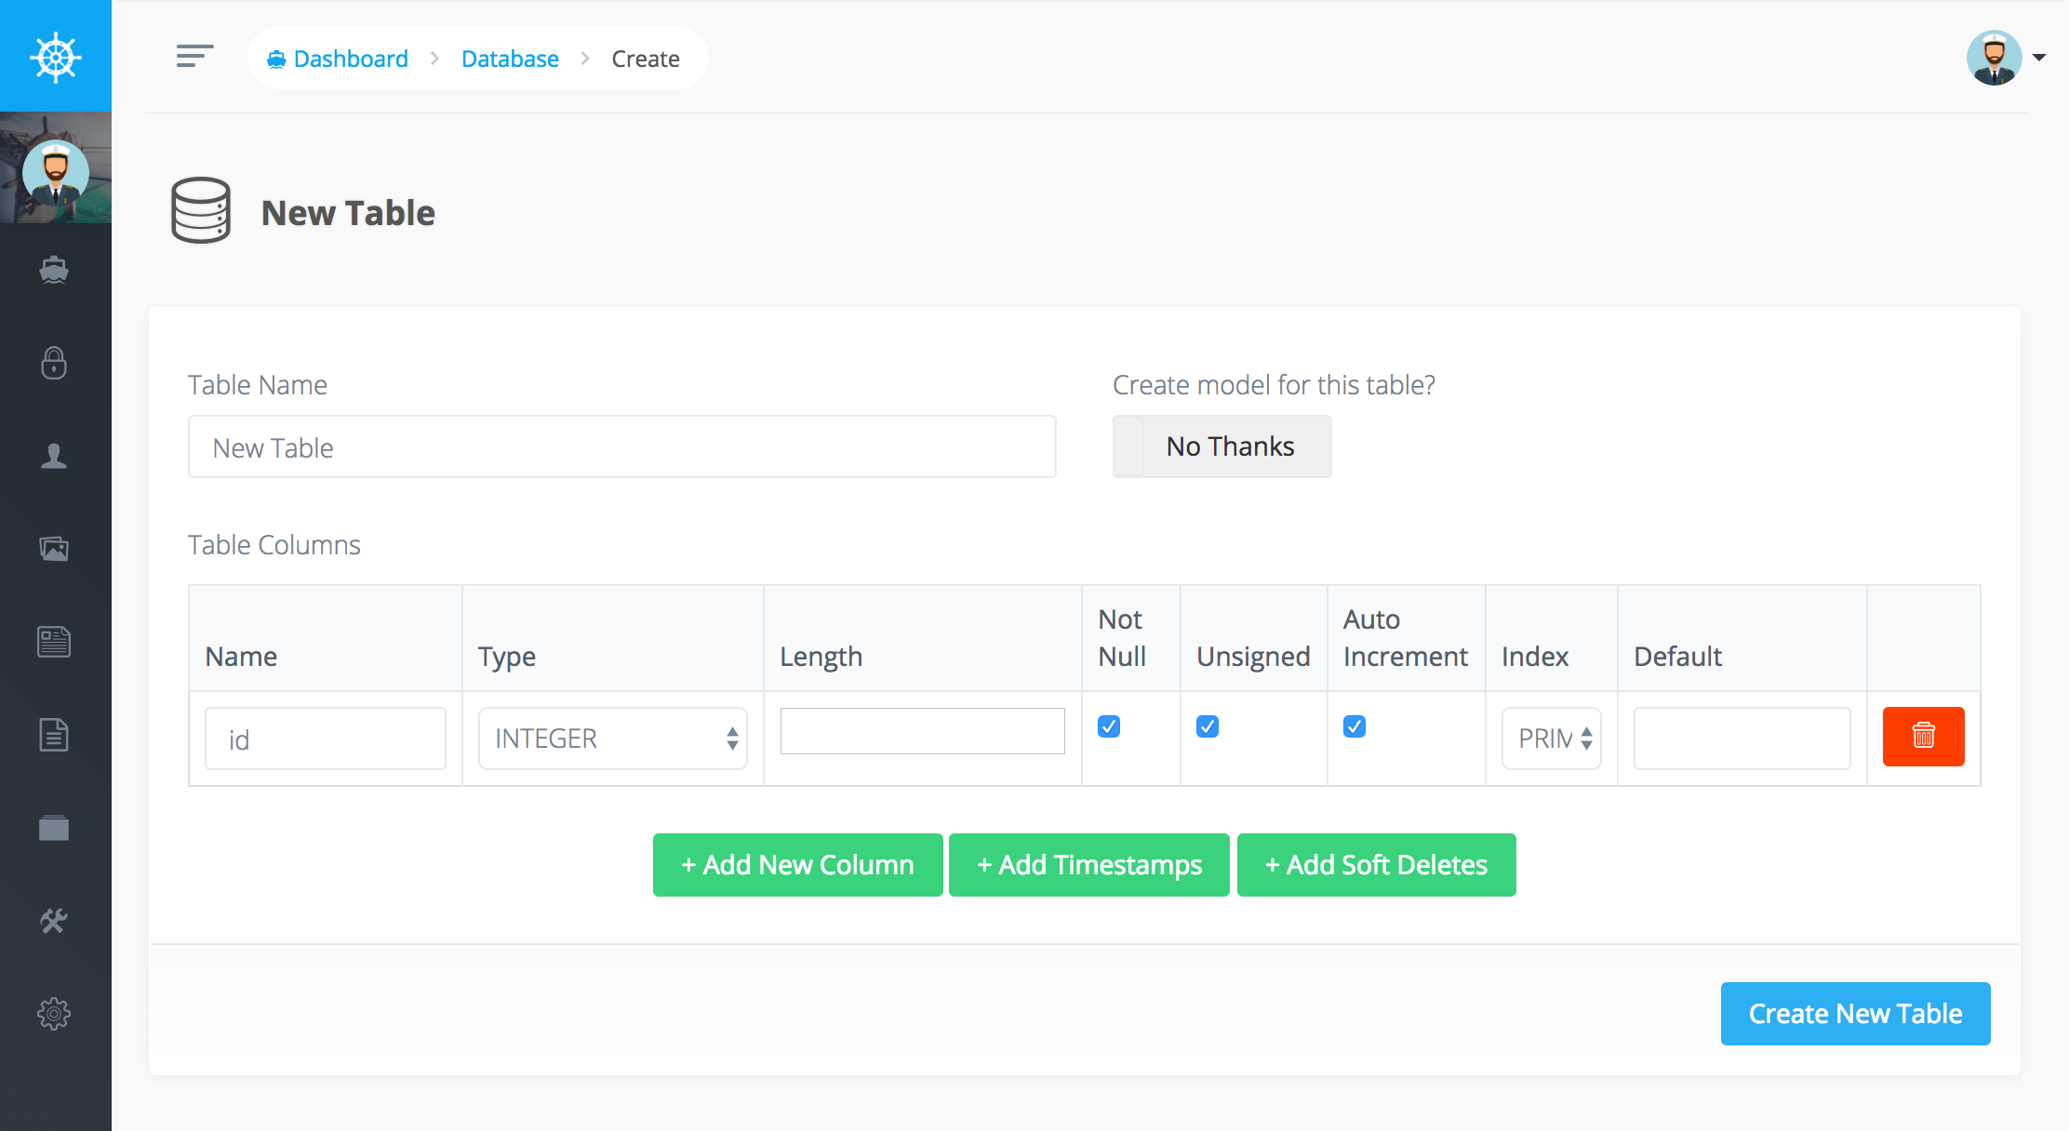Open the INTEGER type dropdown
2069x1131 pixels.
point(612,738)
